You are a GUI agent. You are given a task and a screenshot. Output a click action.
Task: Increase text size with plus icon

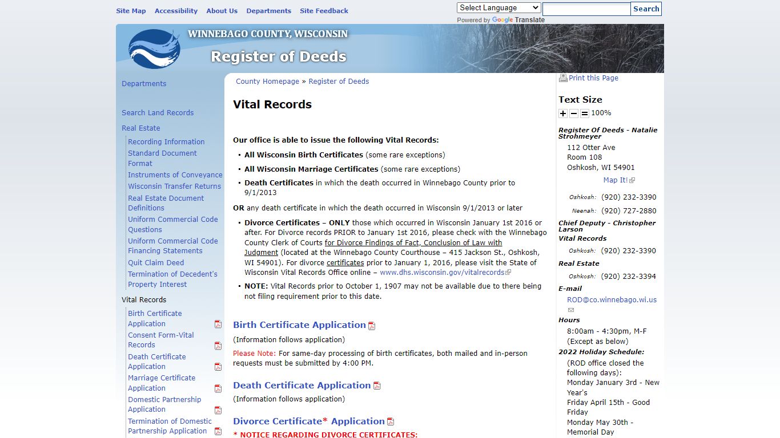[x=563, y=113]
